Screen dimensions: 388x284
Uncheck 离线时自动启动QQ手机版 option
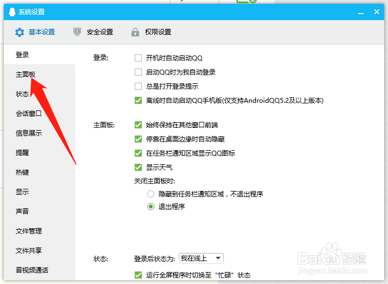(x=139, y=100)
